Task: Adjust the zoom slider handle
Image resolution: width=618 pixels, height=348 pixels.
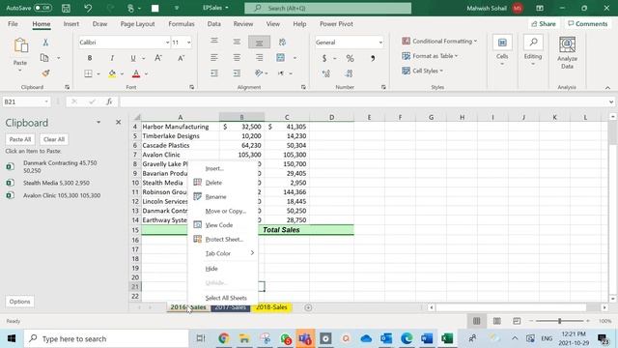Action: (x=559, y=321)
